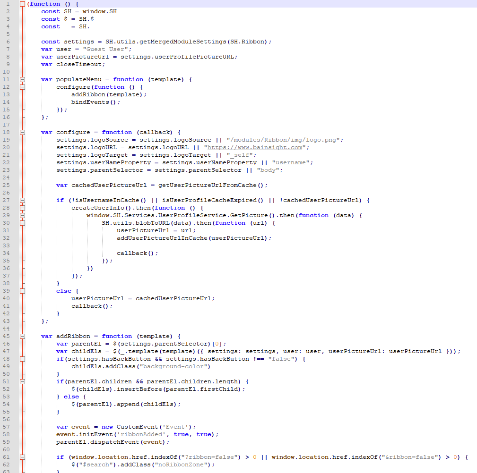Collapse the top-level function fold on line 1

pyautogui.click(x=22, y=4)
